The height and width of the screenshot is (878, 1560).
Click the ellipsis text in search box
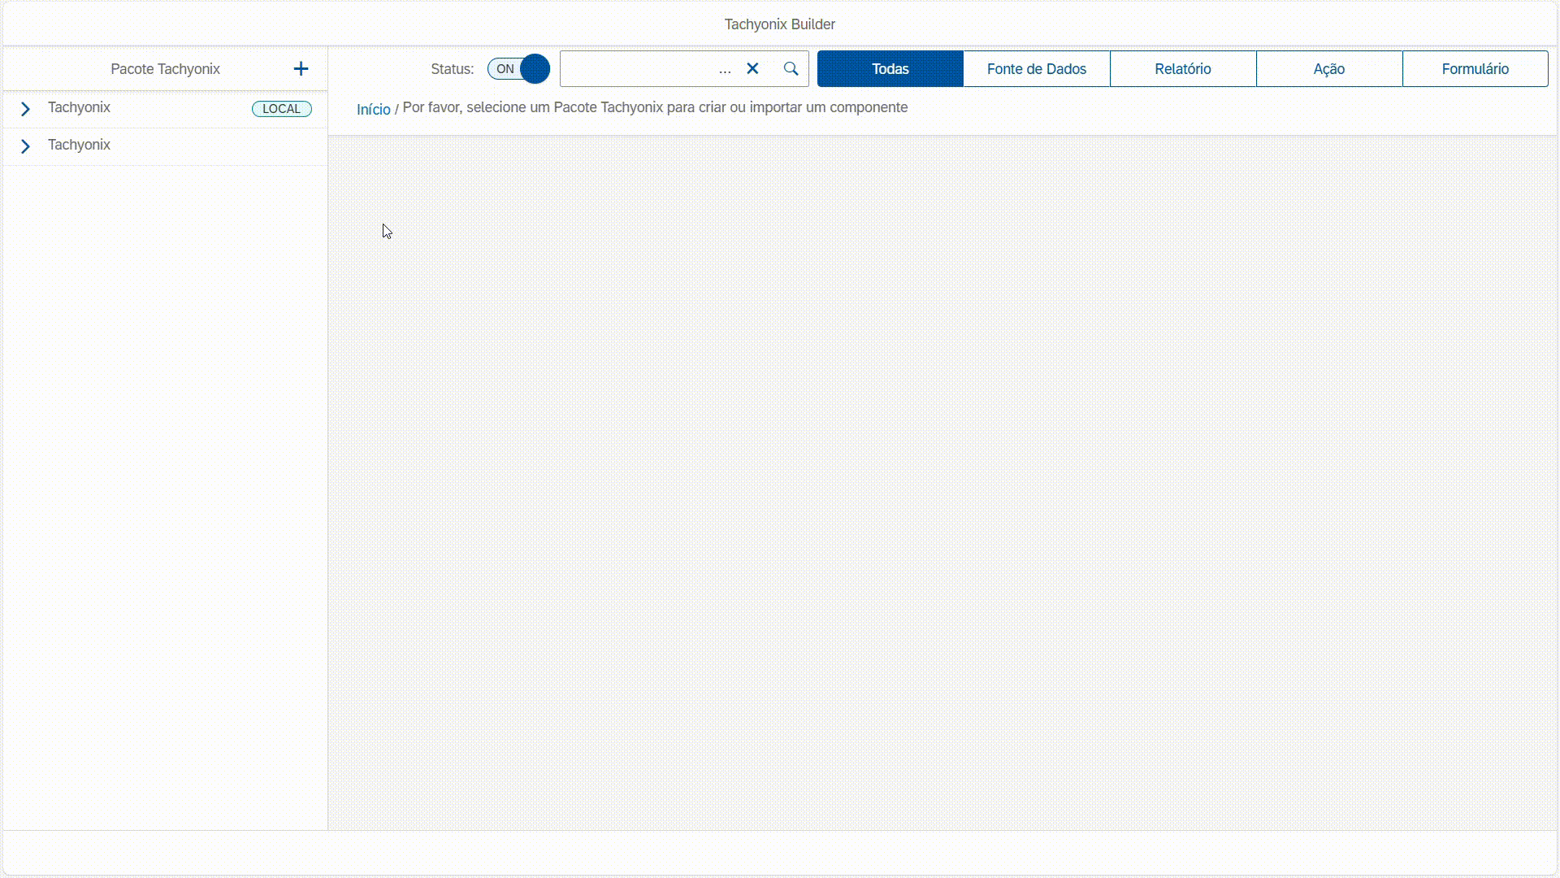point(725,70)
